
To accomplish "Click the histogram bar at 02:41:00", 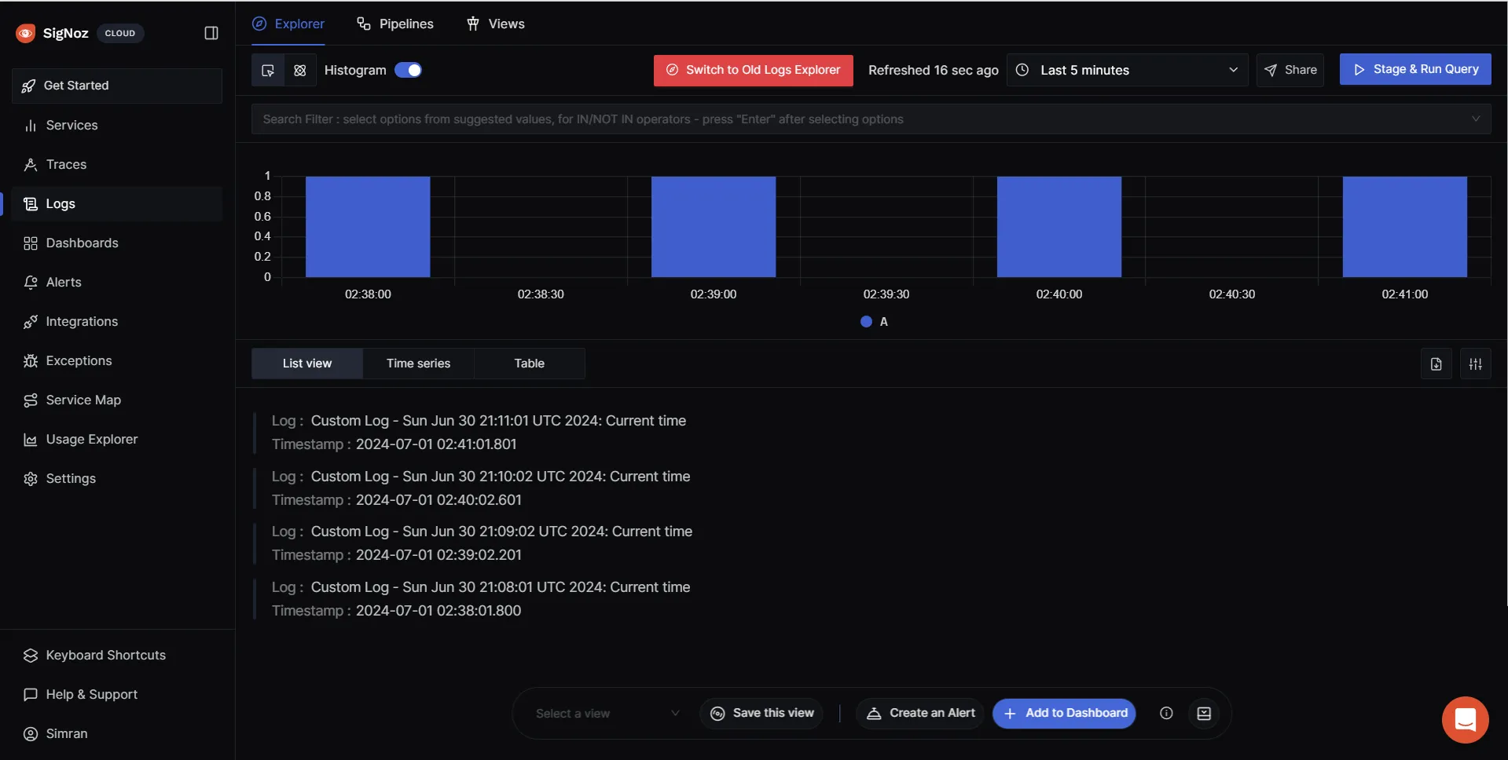I will tap(1405, 227).
